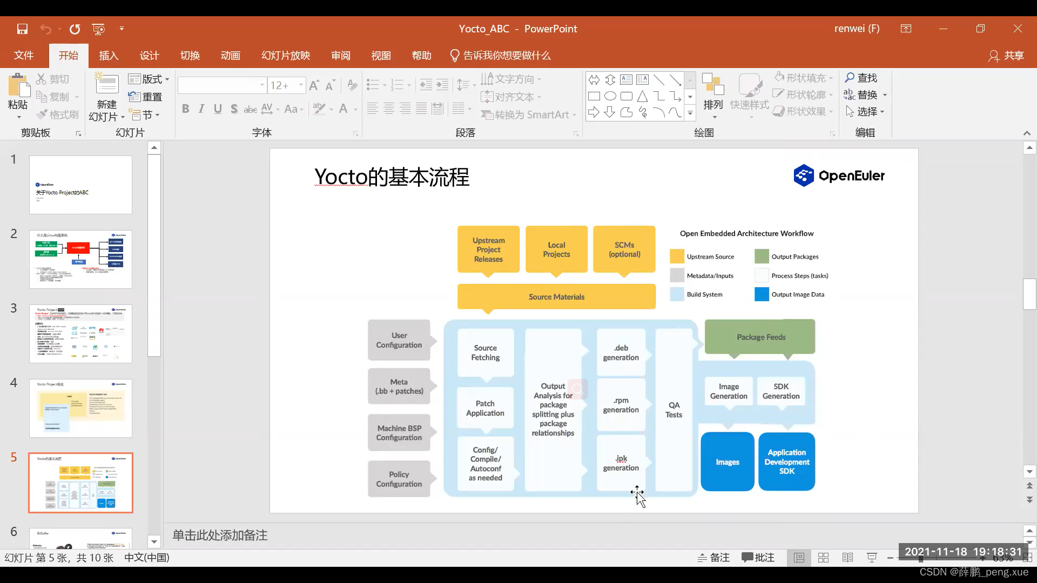
Task: Open font name combo box
Action: coord(222,85)
